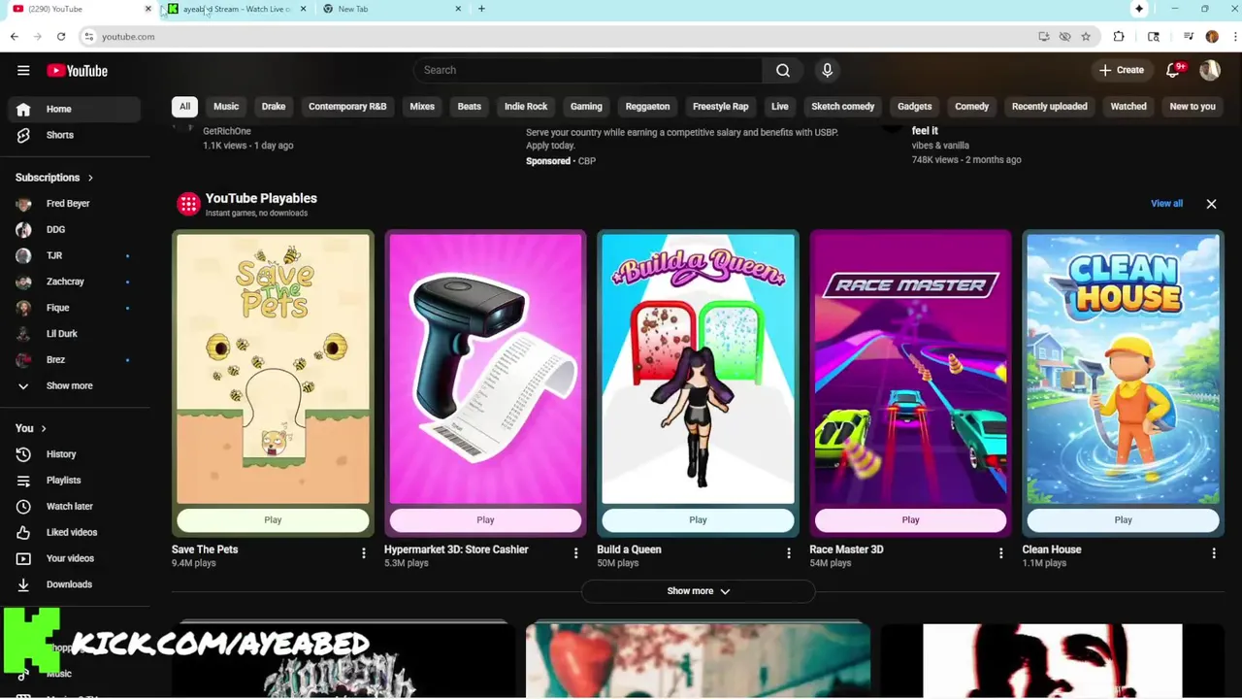The image size is (1242, 699).
Task: Select the Indie Rock chip
Action: (526, 107)
